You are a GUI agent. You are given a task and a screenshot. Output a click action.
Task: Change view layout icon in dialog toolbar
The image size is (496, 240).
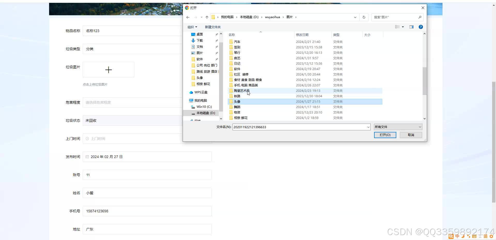click(397, 27)
